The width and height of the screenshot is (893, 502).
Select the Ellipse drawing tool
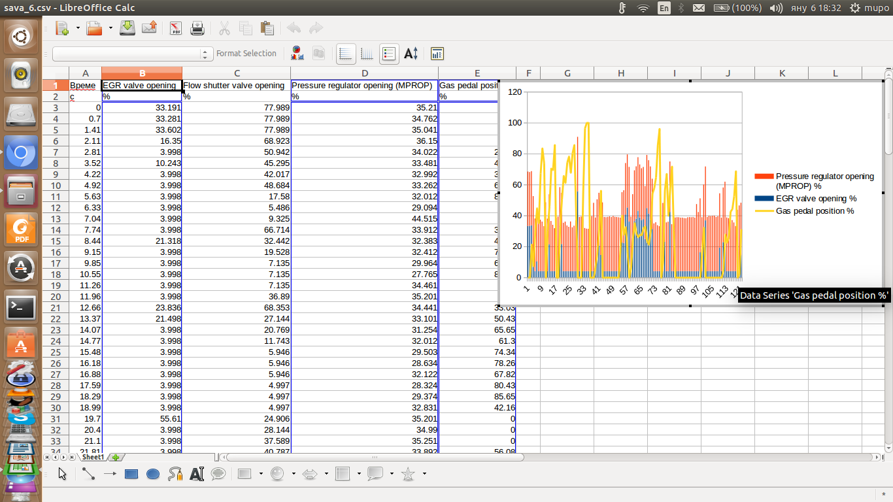pyautogui.click(x=153, y=474)
